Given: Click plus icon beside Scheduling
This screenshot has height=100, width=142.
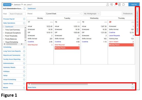Looking at the screenshot, I should 24,47.
